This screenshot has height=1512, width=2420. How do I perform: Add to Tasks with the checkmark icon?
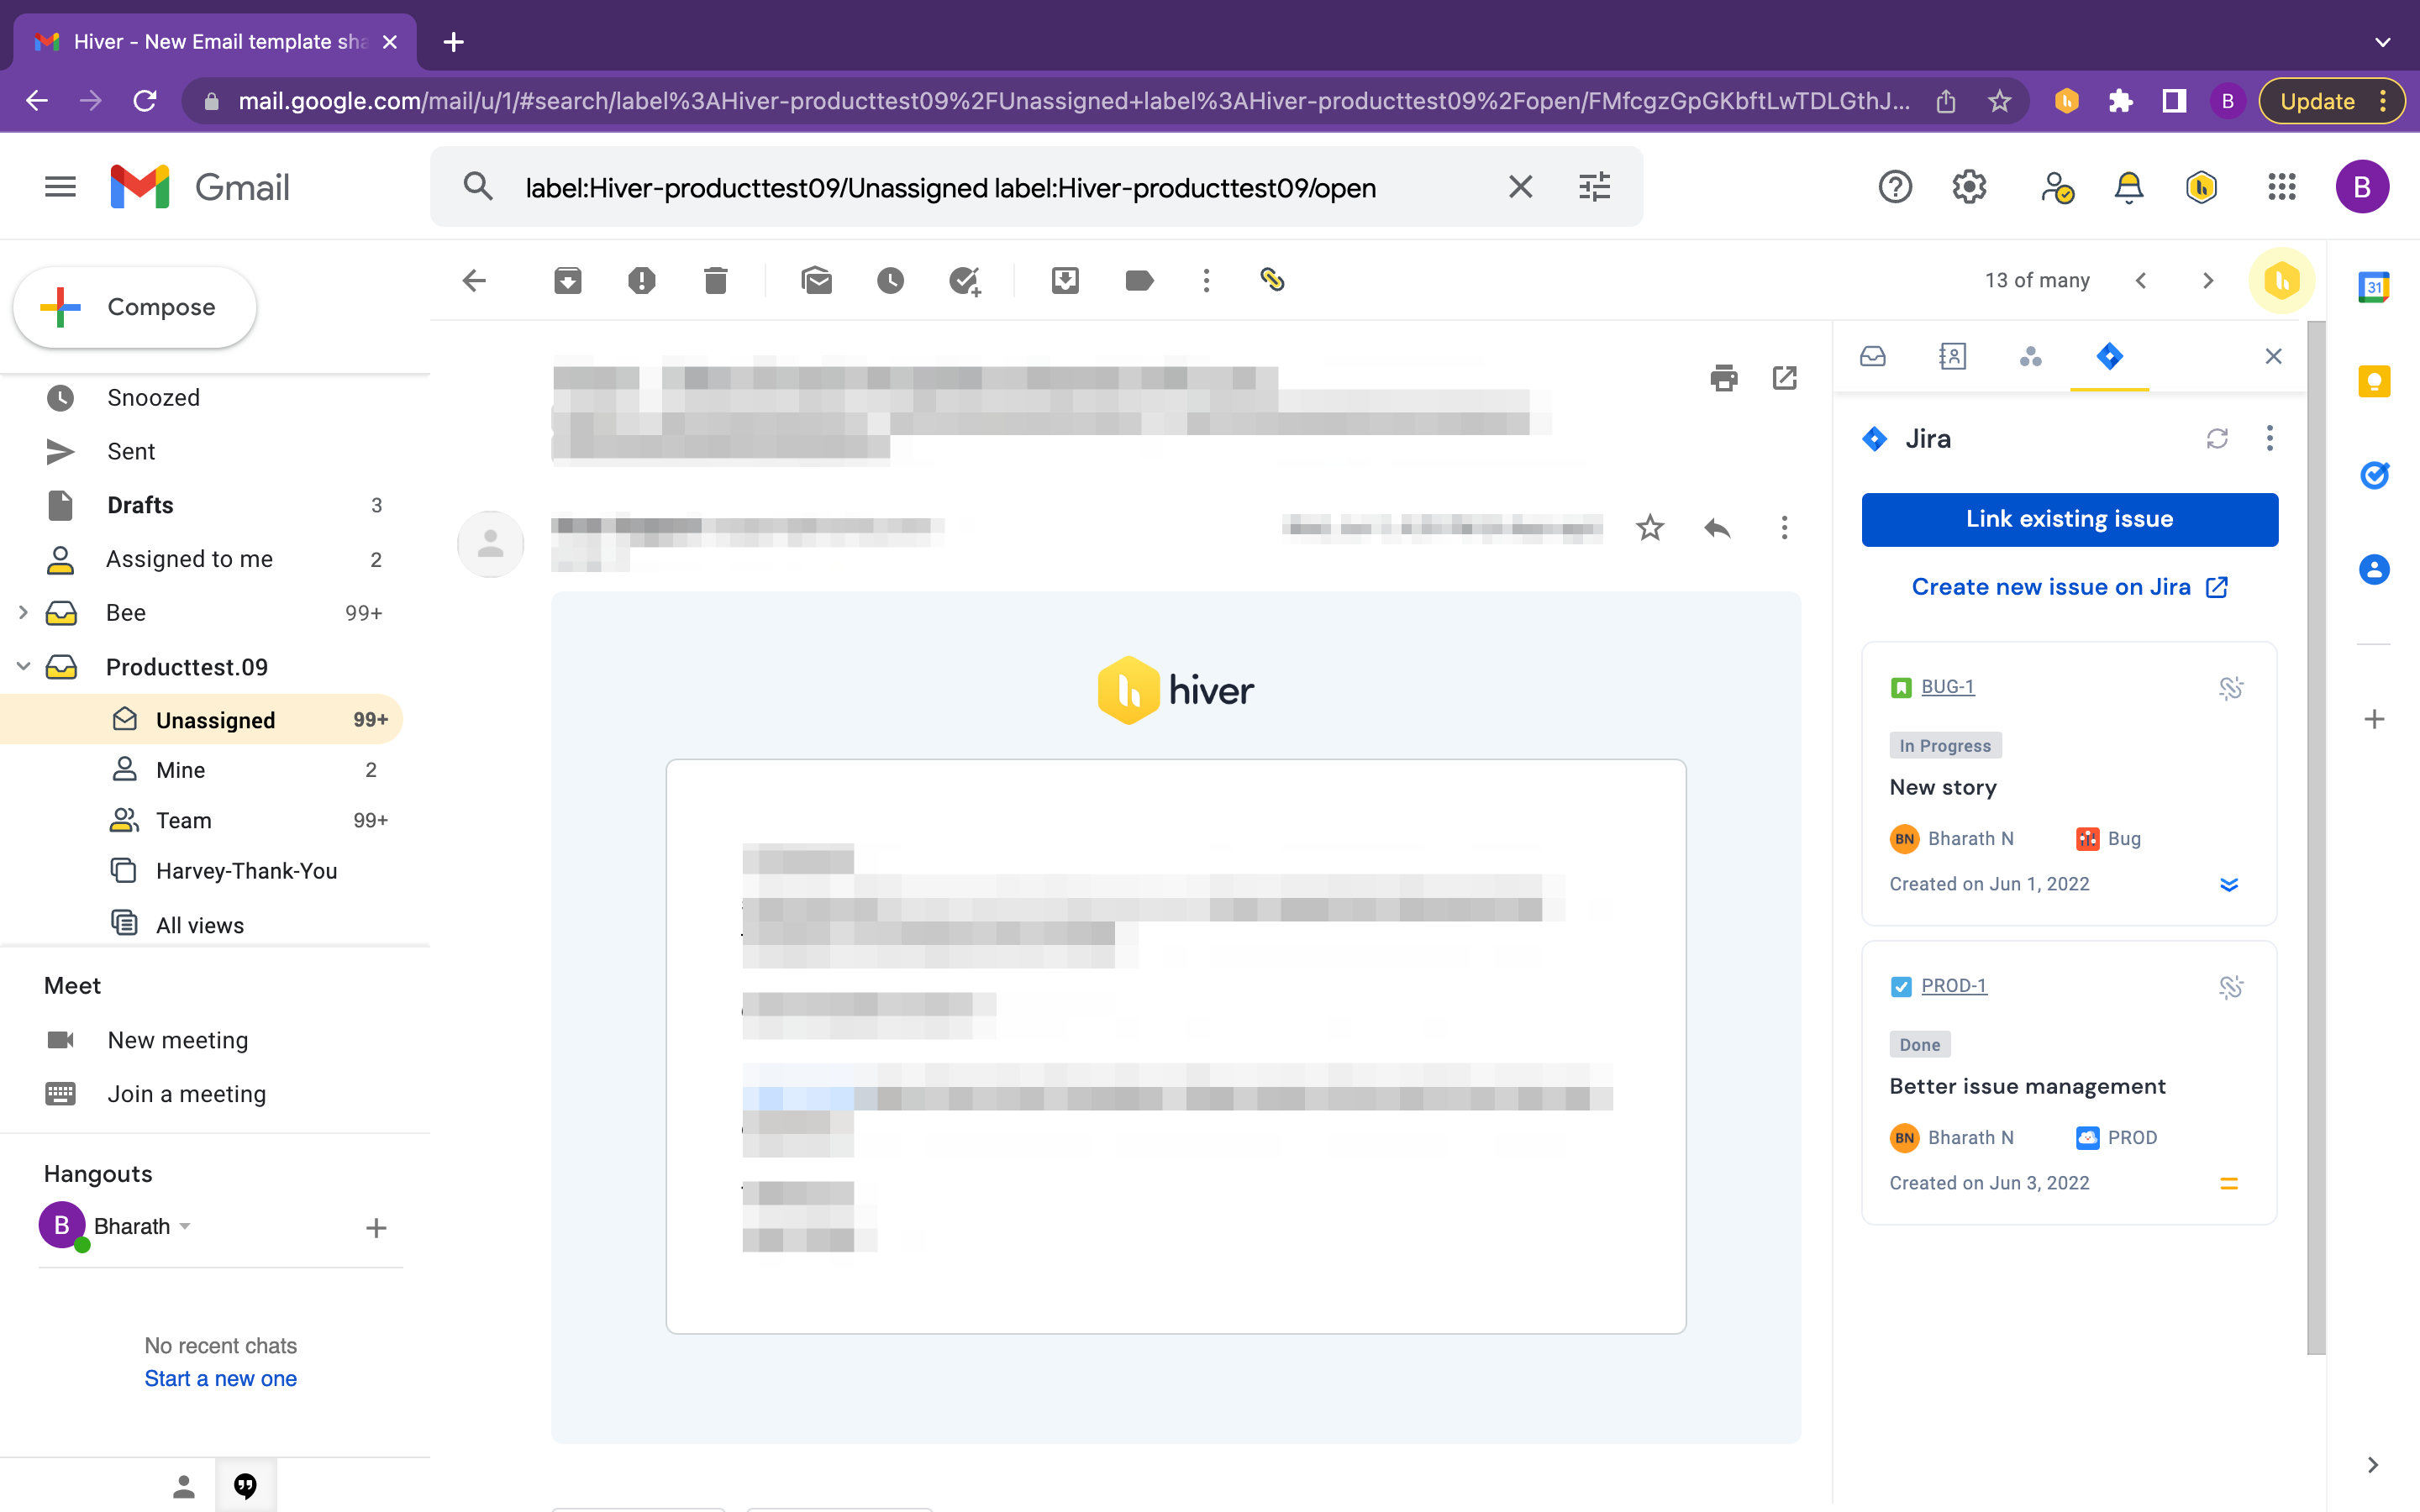click(965, 281)
